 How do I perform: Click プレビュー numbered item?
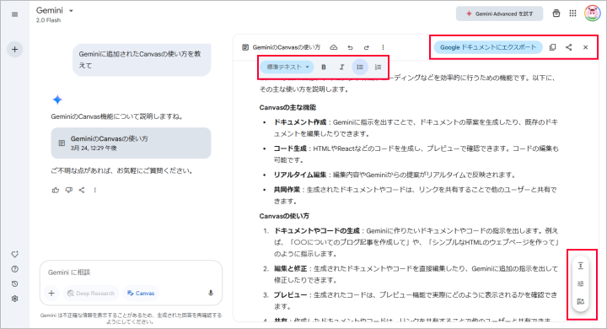click(290, 295)
